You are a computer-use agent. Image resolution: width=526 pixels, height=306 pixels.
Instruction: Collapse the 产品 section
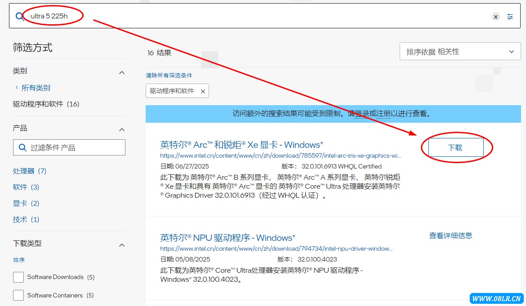[122, 130]
